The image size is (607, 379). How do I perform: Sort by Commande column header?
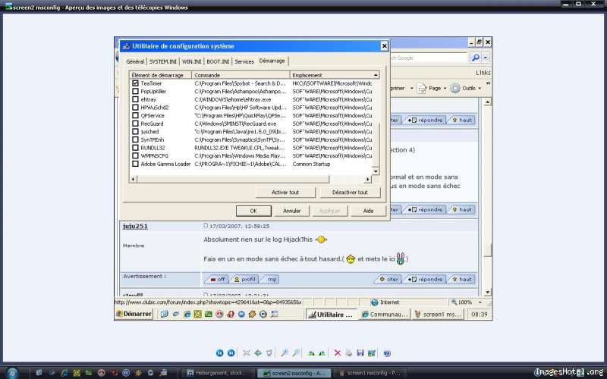[x=241, y=75]
